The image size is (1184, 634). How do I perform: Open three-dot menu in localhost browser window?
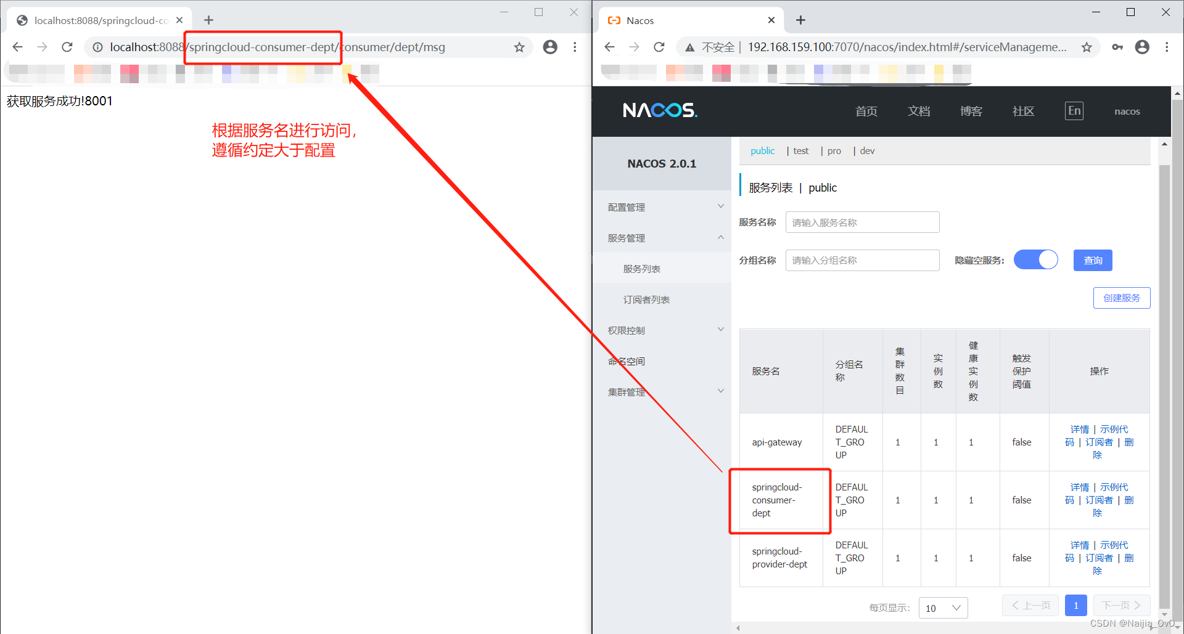(575, 47)
